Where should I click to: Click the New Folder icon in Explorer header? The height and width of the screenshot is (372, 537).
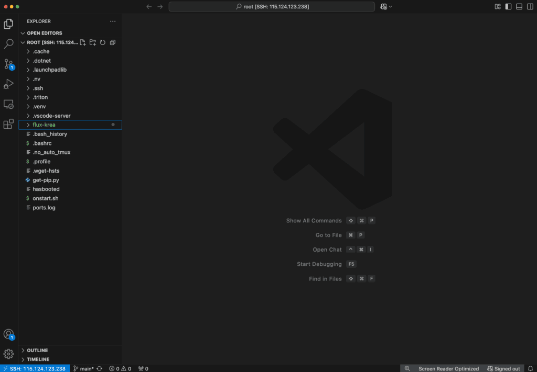[93, 42]
